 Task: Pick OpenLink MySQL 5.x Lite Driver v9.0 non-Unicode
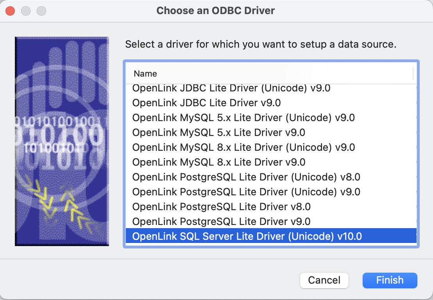[218, 133]
